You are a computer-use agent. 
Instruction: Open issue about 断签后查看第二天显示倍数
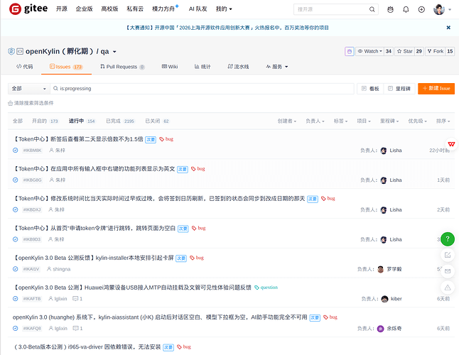click(78, 139)
